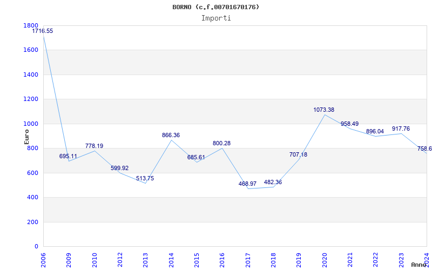The width and height of the screenshot is (432, 270).
Task: Select the 866.36 data label
Action: tap(171, 136)
